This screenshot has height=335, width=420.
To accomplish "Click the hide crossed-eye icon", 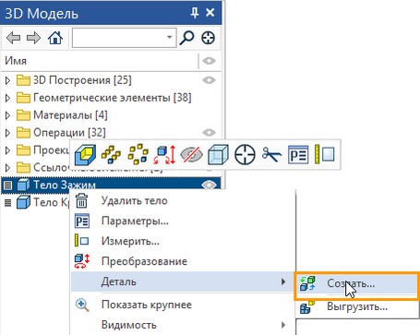I will click(x=191, y=154).
